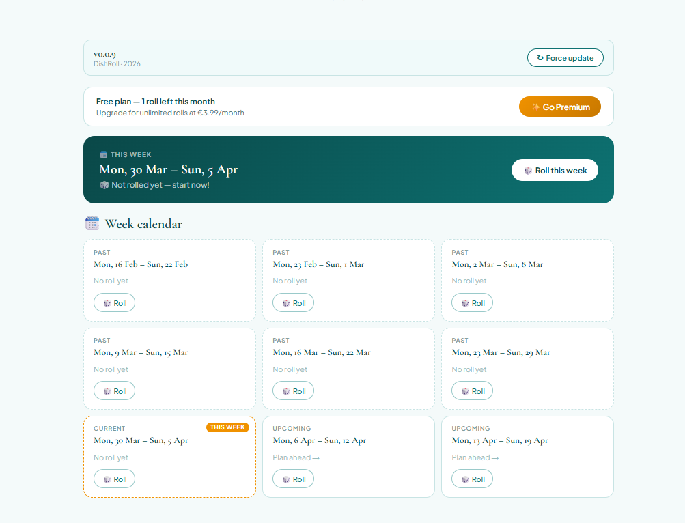Click the small calendar icon next to THIS WEEK
Viewport: 685px width, 523px height.
point(104,154)
